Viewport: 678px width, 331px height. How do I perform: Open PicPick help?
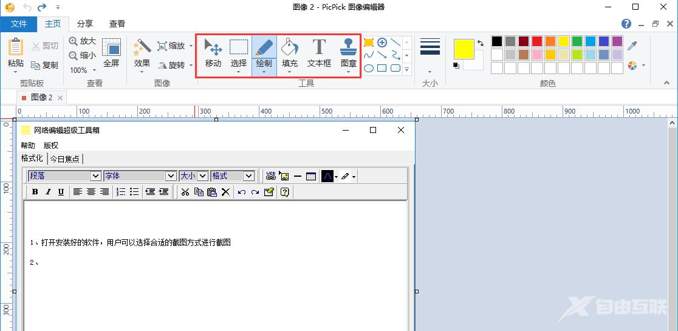[626, 24]
